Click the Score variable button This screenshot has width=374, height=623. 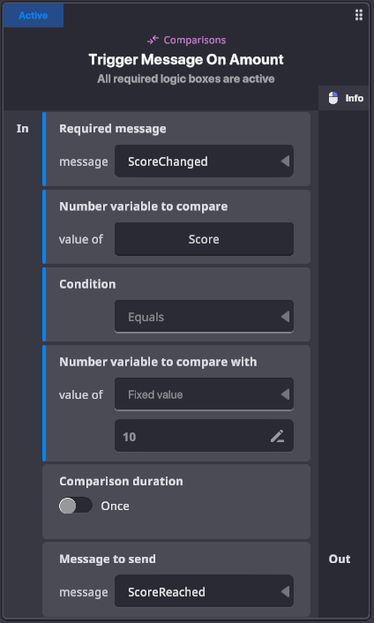point(204,239)
